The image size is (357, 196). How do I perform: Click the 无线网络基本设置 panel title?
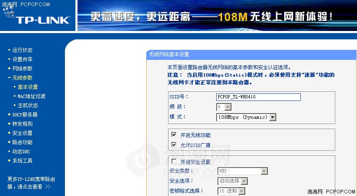169,54
